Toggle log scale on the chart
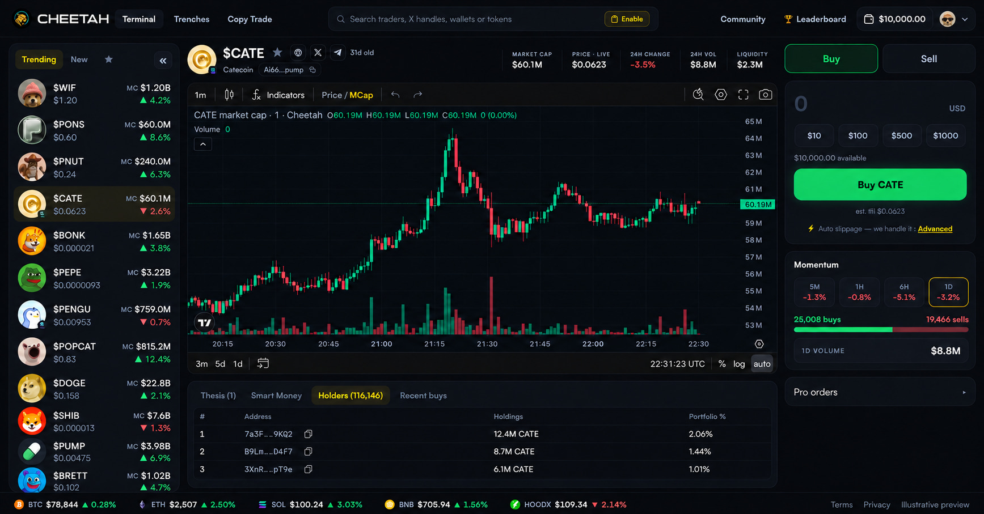The width and height of the screenshot is (984, 514). (x=739, y=364)
